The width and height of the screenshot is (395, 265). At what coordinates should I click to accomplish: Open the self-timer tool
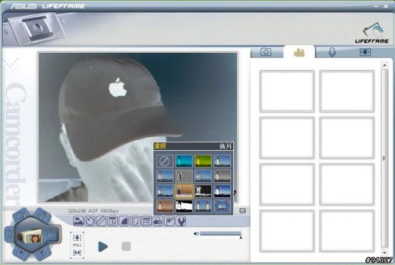tap(89, 221)
